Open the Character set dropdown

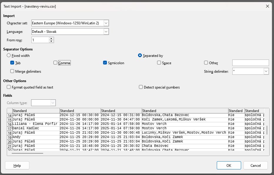(106, 23)
